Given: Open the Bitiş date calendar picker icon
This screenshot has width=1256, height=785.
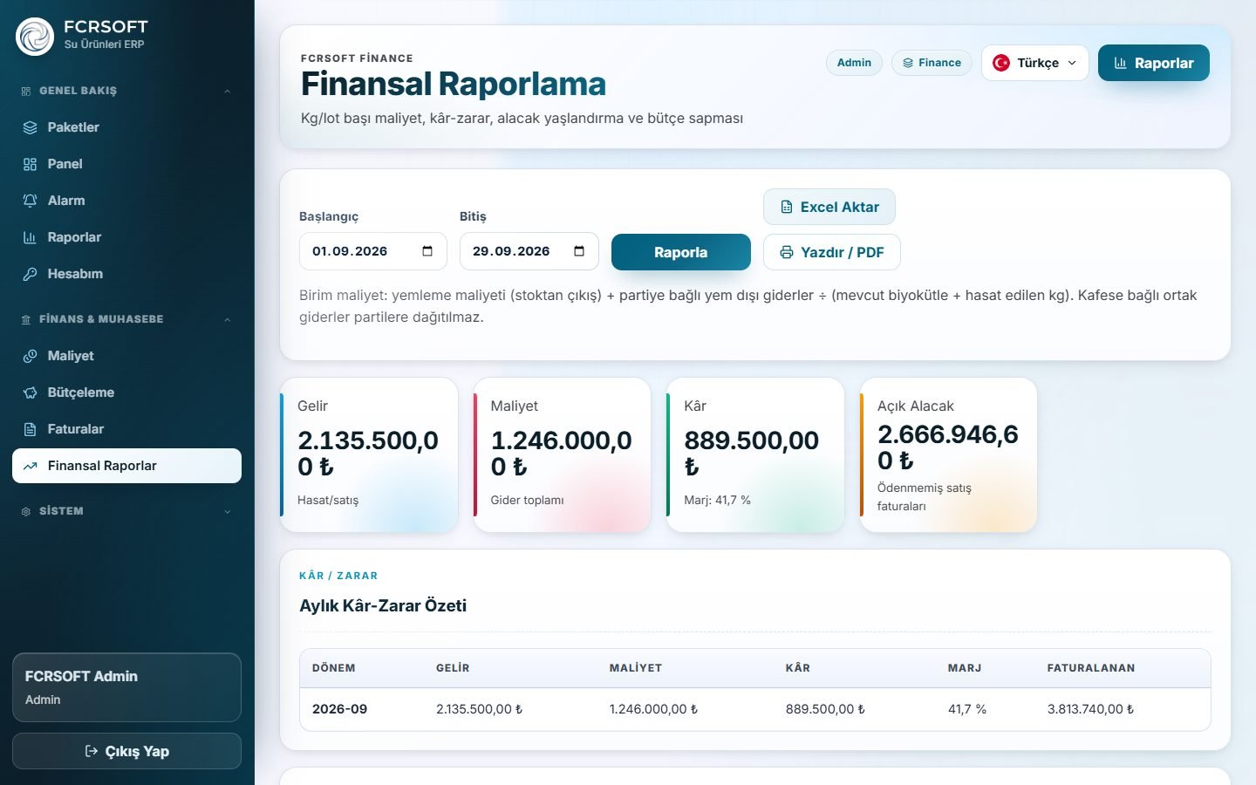Looking at the screenshot, I should click(x=579, y=251).
